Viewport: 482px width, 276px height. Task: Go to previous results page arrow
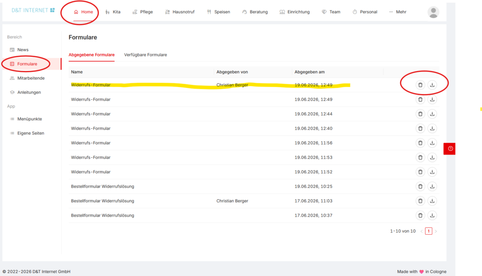(421, 231)
